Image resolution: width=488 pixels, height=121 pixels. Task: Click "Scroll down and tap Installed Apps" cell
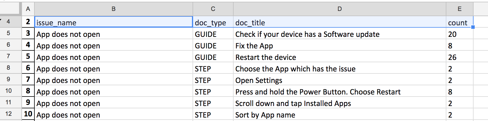[x=339, y=103]
